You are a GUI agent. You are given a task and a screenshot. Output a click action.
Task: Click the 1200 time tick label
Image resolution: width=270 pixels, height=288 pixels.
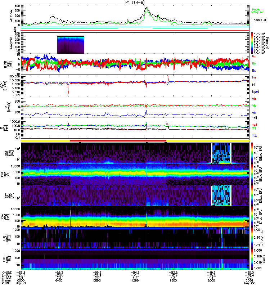(x=135, y=281)
